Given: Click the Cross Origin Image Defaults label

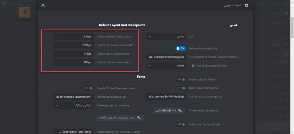Looking at the screenshot, I should pyautogui.click(x=211, y=66).
